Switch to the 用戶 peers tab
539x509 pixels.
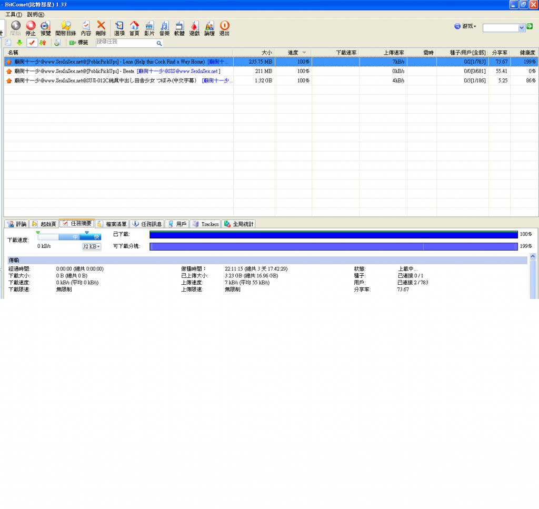177,224
